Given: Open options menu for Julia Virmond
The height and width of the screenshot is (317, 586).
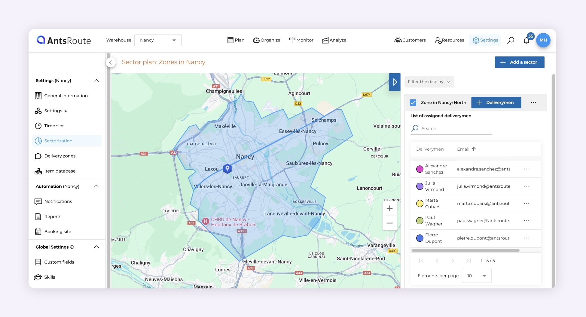Looking at the screenshot, I should pyautogui.click(x=527, y=186).
